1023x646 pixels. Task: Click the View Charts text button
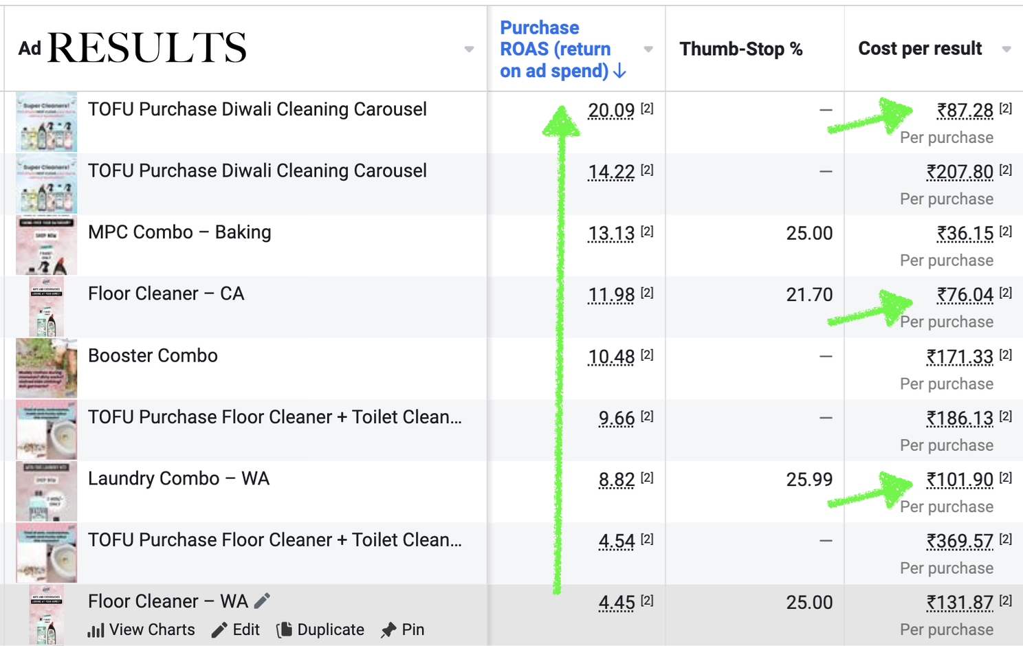pyautogui.click(x=152, y=630)
